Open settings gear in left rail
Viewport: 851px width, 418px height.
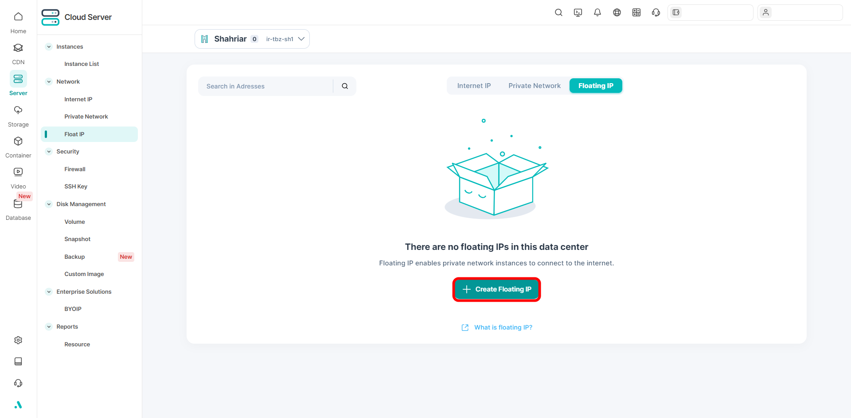pos(18,340)
